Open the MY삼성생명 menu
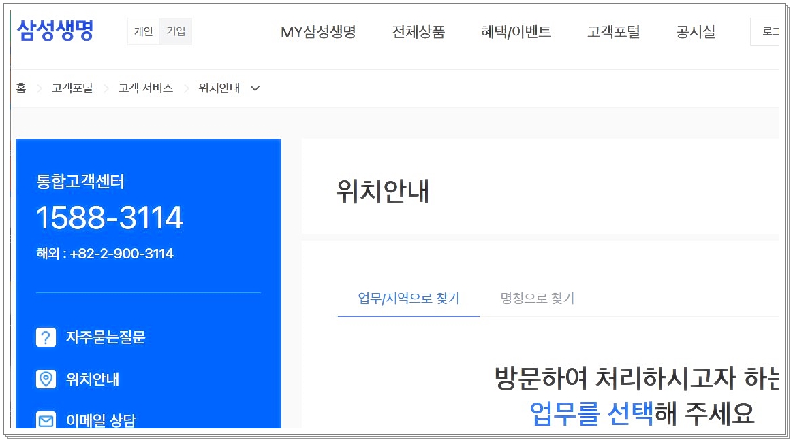The width and height of the screenshot is (793, 442). pyautogui.click(x=318, y=32)
